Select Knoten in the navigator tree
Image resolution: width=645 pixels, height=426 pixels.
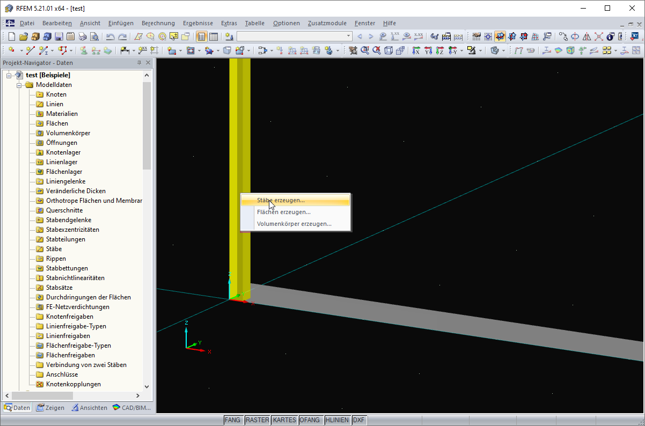click(56, 94)
